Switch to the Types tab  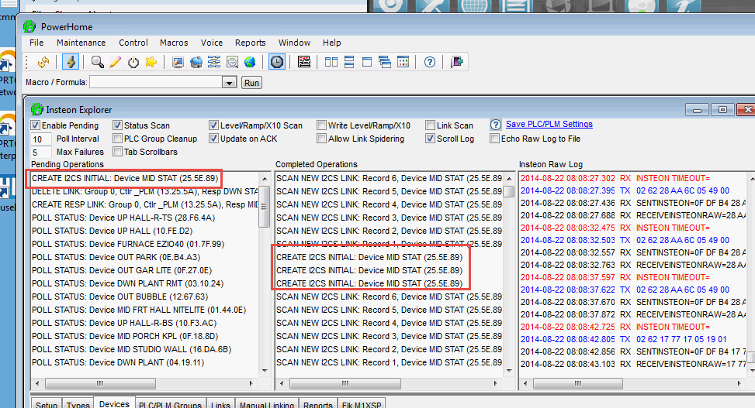(78, 404)
